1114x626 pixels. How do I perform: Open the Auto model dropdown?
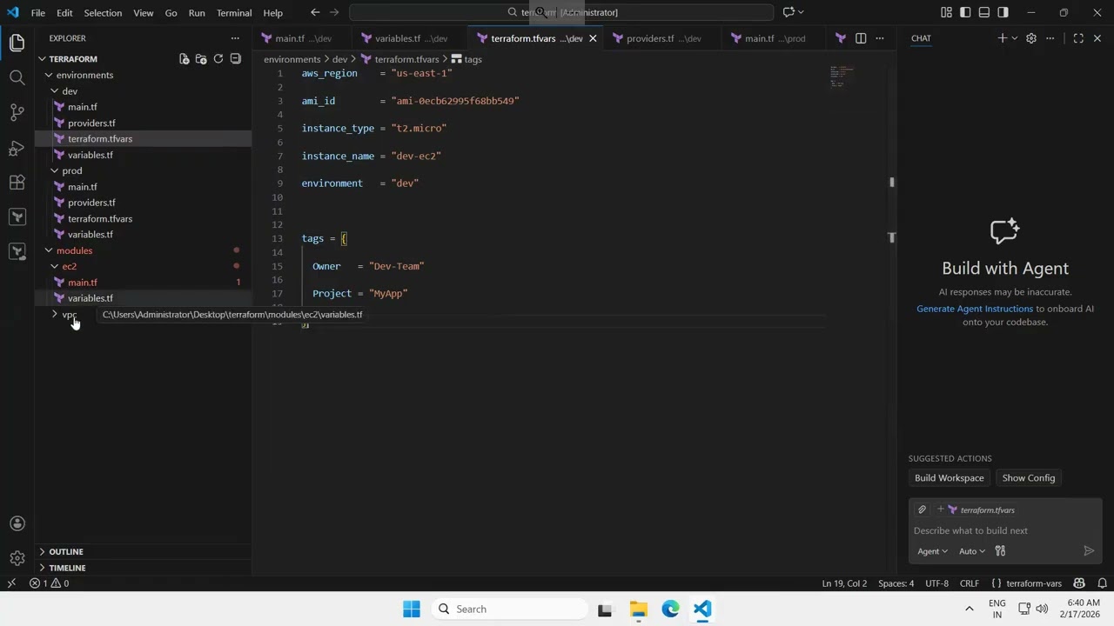(972, 550)
